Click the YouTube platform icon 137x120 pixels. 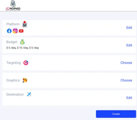[21, 31]
